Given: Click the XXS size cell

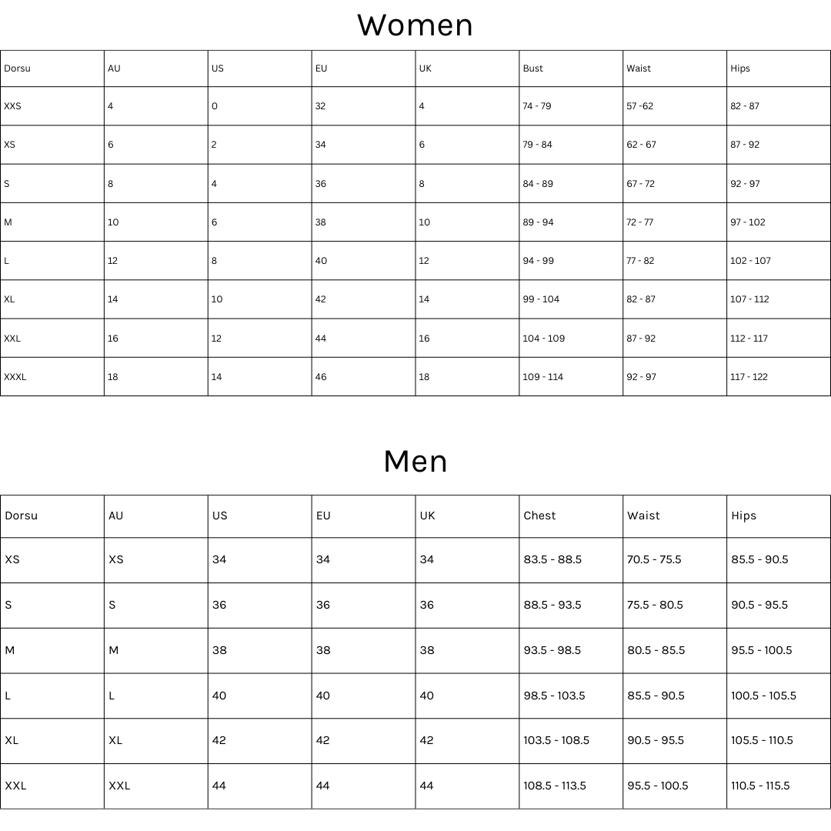Looking at the screenshot, I should [12, 106].
